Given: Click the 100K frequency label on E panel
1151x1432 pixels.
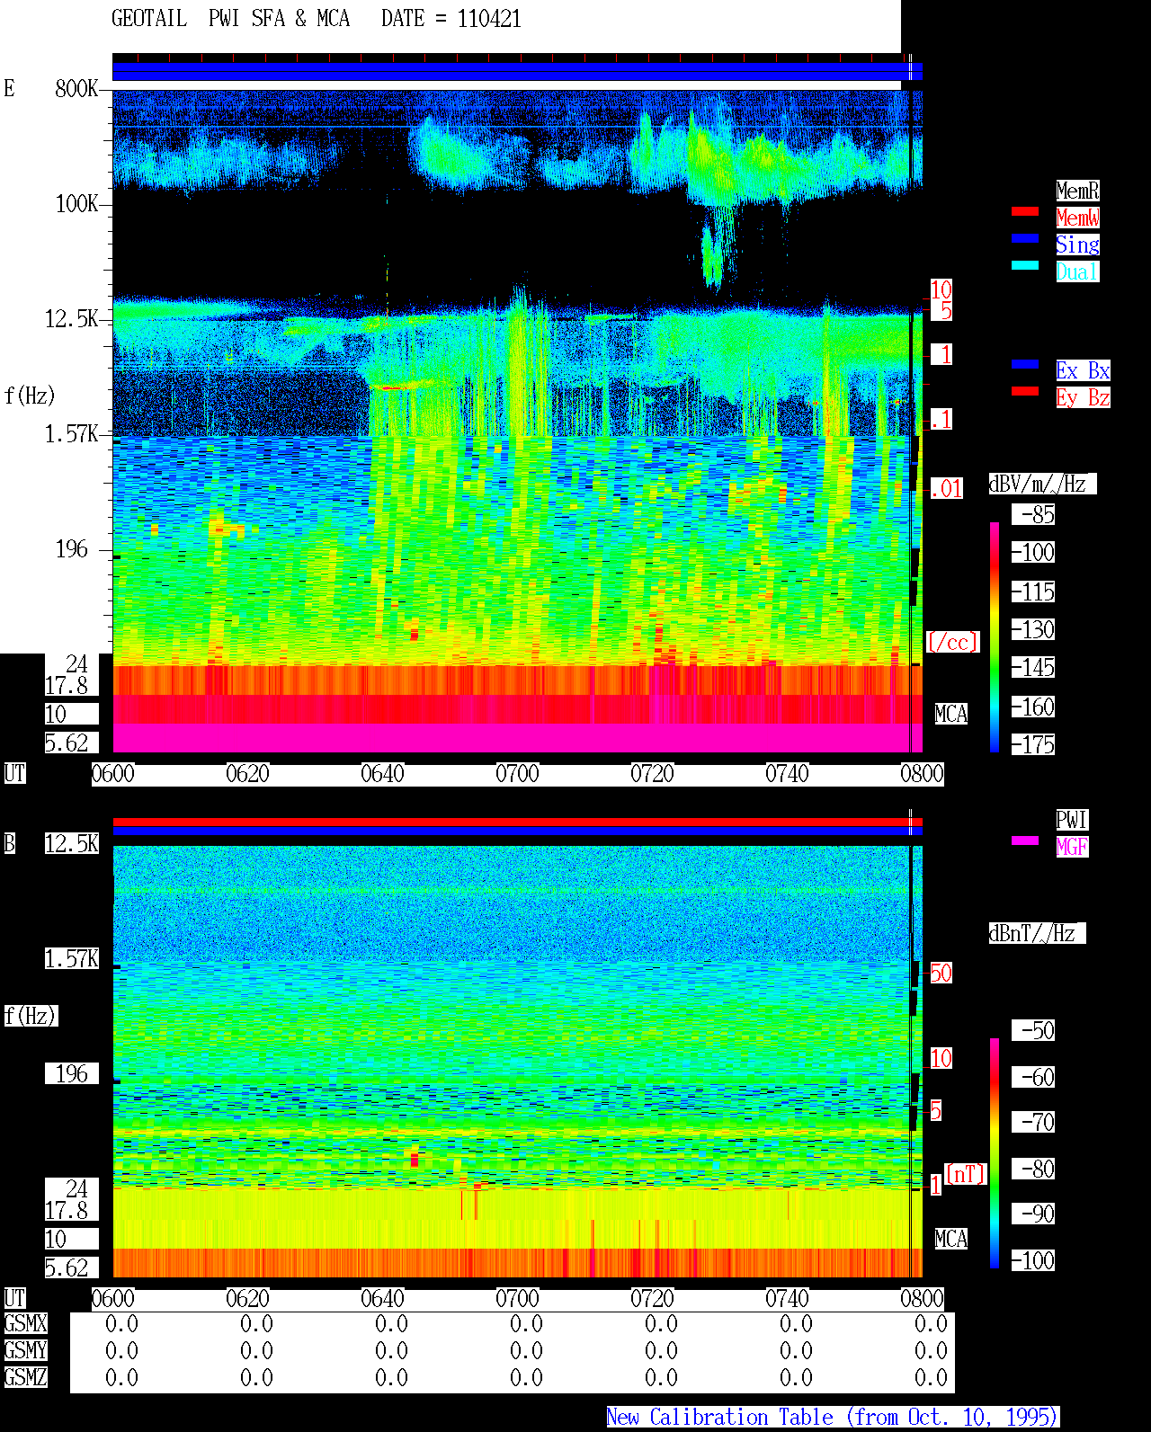Looking at the screenshot, I should coord(76,204).
